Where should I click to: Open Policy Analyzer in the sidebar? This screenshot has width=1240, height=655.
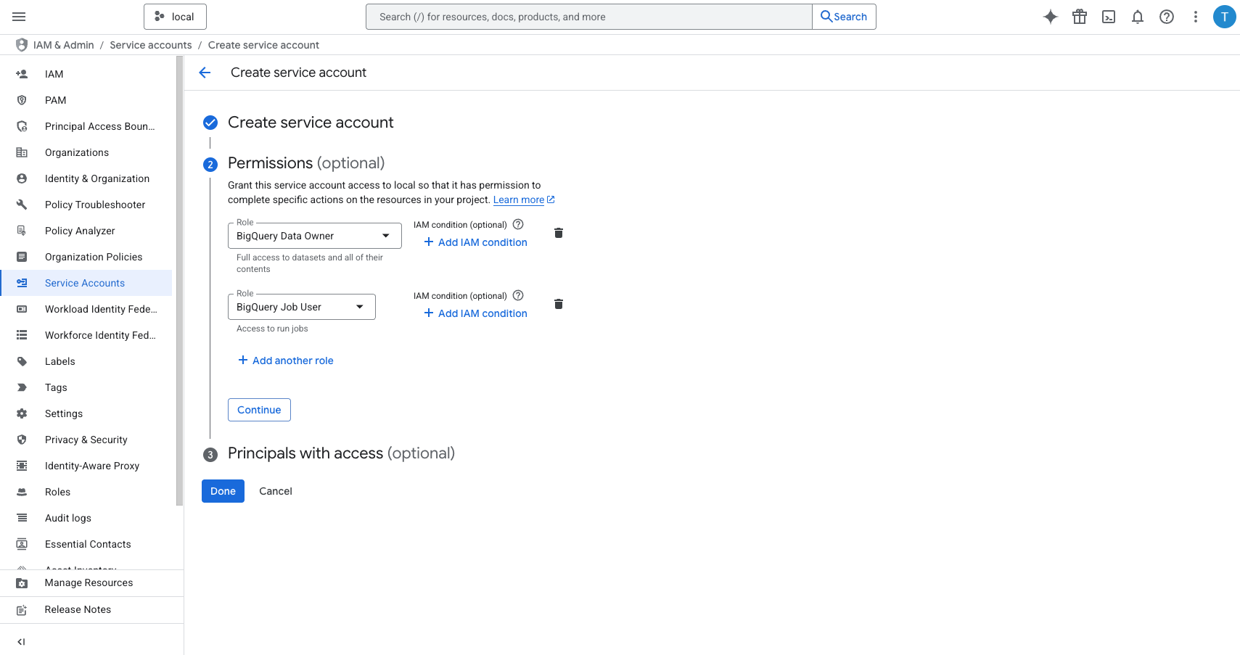86,231
